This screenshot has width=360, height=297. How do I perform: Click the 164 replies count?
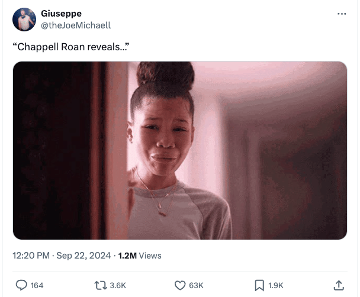(37, 285)
